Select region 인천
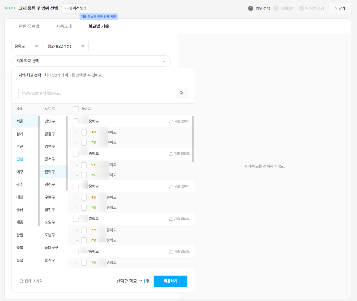Image resolution: width=357 pixels, height=301 pixels. tap(25, 159)
